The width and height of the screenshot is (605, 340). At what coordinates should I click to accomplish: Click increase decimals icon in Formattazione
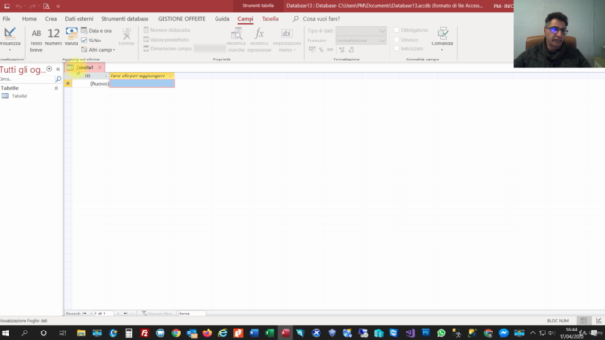pyautogui.click(x=342, y=50)
